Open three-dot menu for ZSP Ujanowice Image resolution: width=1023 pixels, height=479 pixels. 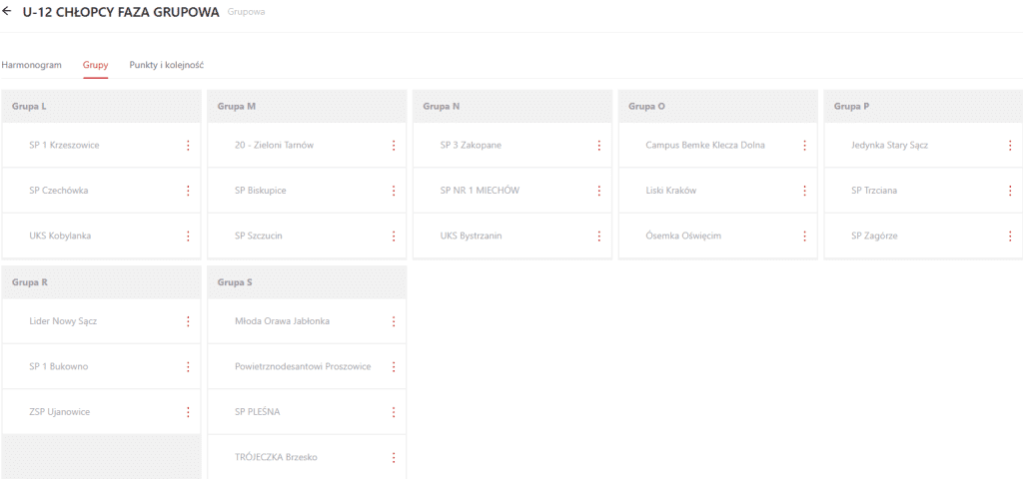(x=188, y=412)
